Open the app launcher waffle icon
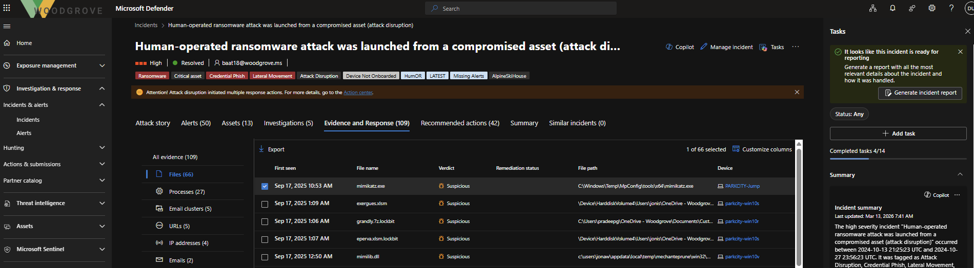Screen dimensions: 974x268 pyautogui.click(x=7, y=8)
